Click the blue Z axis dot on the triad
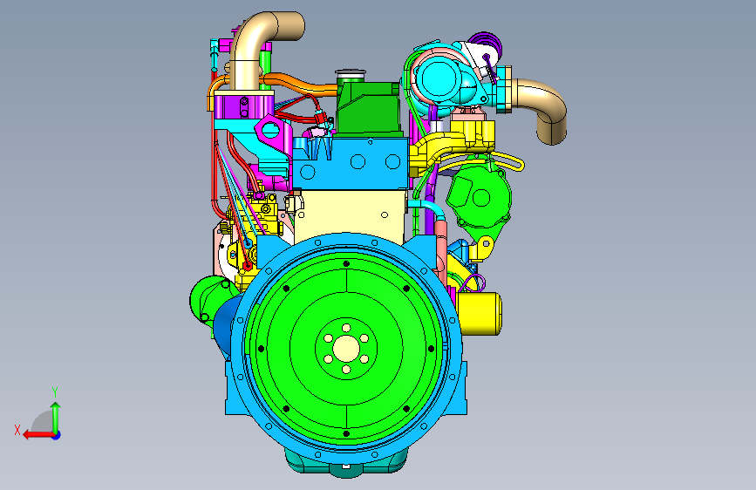This screenshot has height=490, width=756. pyautogui.click(x=57, y=435)
